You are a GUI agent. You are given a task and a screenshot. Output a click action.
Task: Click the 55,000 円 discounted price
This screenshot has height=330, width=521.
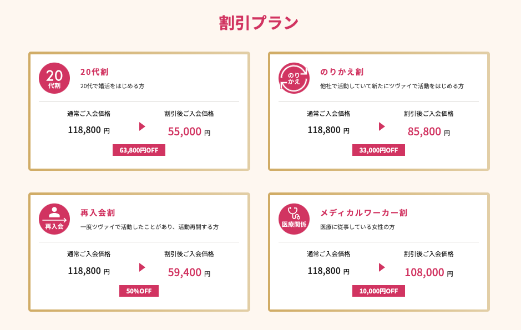point(189,132)
